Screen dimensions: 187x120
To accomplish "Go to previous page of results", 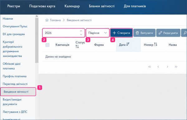I will pyautogui.click(x=158, y=67).
